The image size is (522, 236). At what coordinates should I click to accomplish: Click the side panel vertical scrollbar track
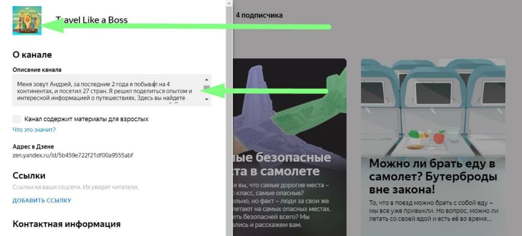[x=229, y=121]
